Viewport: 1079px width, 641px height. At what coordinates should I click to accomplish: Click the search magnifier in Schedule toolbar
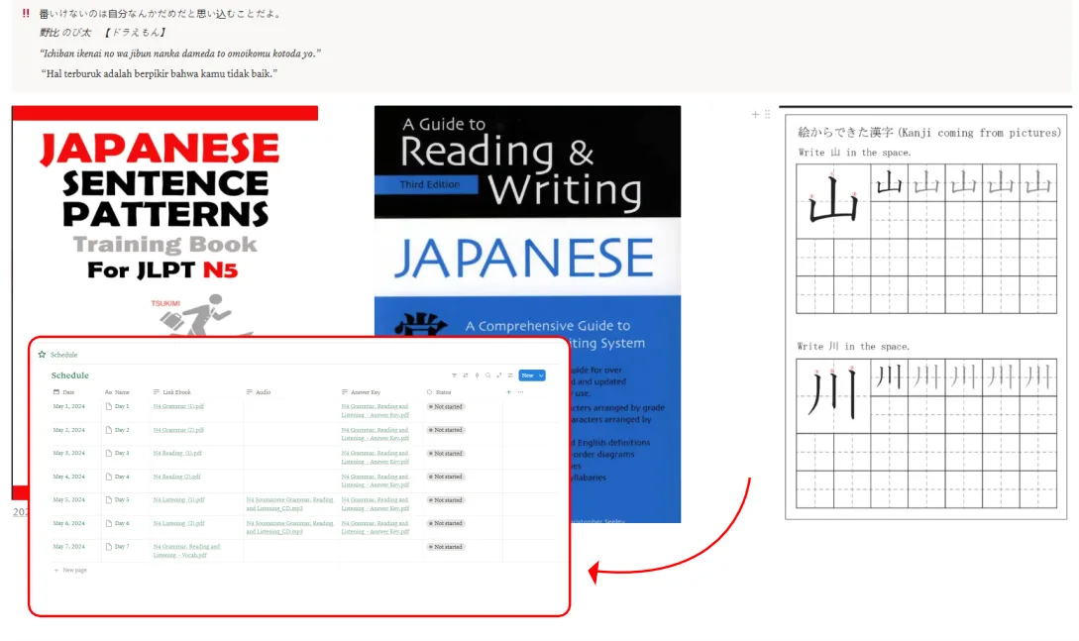487,375
